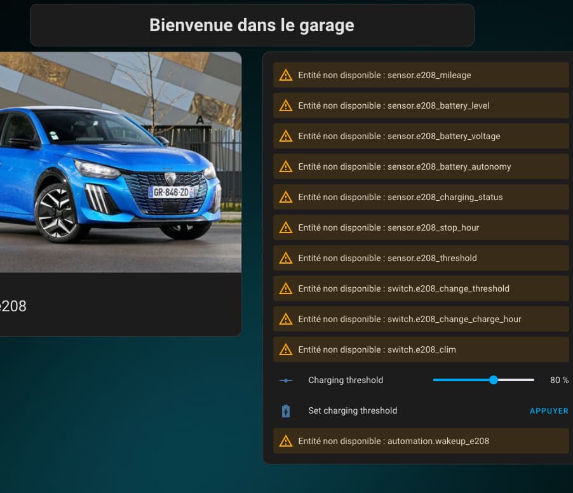Click warning icon next to sensor.e208_mileage
The height and width of the screenshot is (493, 573).
pos(286,76)
